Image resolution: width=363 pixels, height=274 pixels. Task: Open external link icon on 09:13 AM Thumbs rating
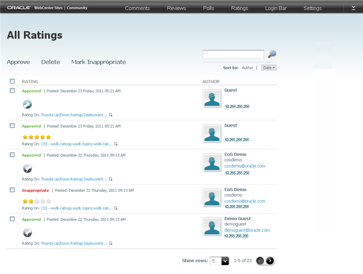[111, 179]
